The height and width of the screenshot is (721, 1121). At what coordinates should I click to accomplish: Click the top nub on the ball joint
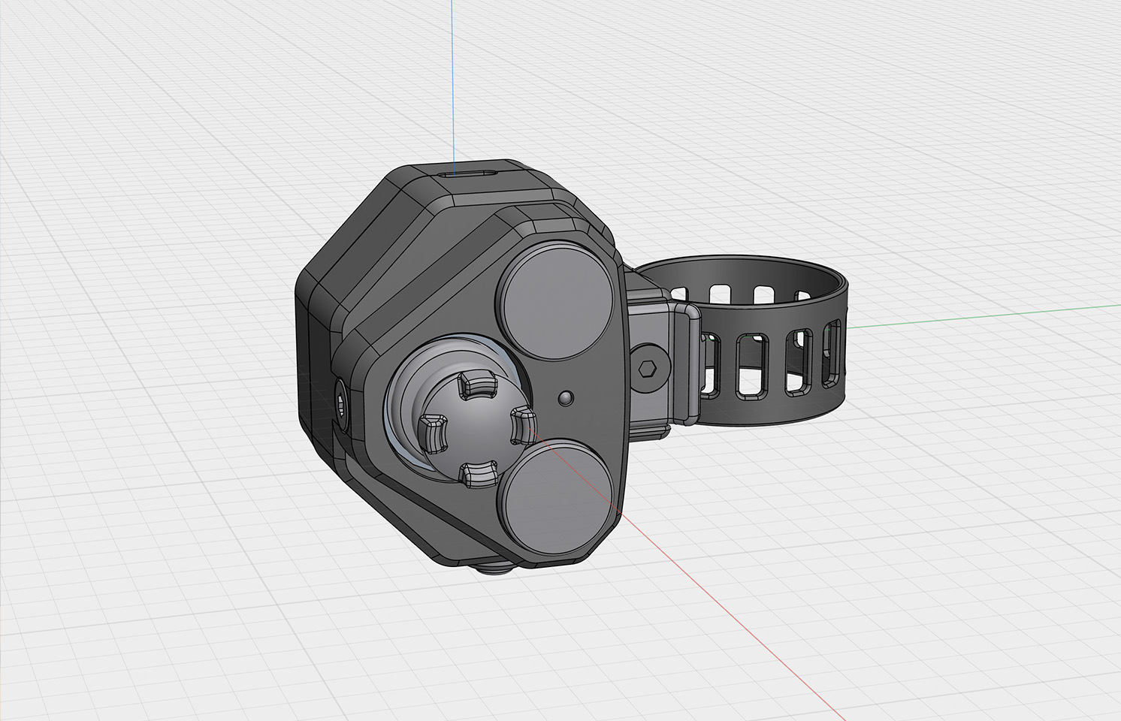tap(477, 386)
